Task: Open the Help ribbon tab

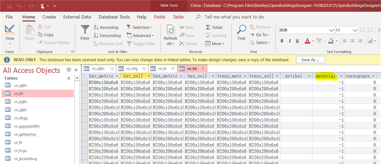Action: pyautogui.click(x=142, y=17)
